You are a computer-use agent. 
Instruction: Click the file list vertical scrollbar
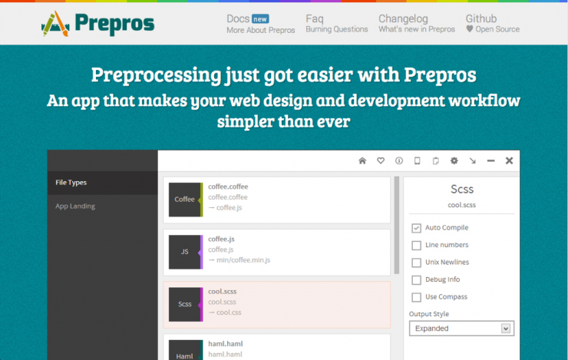click(x=397, y=225)
